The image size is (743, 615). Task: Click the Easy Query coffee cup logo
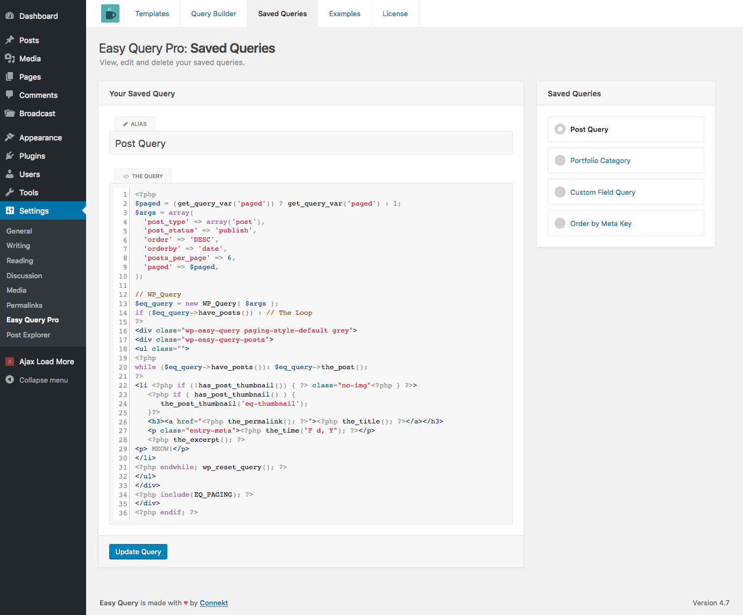pyautogui.click(x=110, y=13)
